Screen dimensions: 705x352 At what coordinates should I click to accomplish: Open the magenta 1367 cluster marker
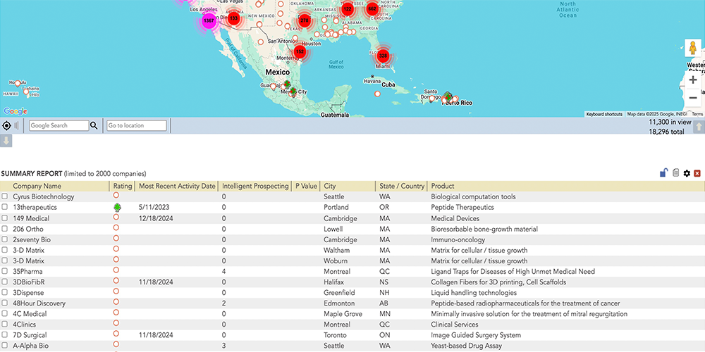(x=209, y=20)
